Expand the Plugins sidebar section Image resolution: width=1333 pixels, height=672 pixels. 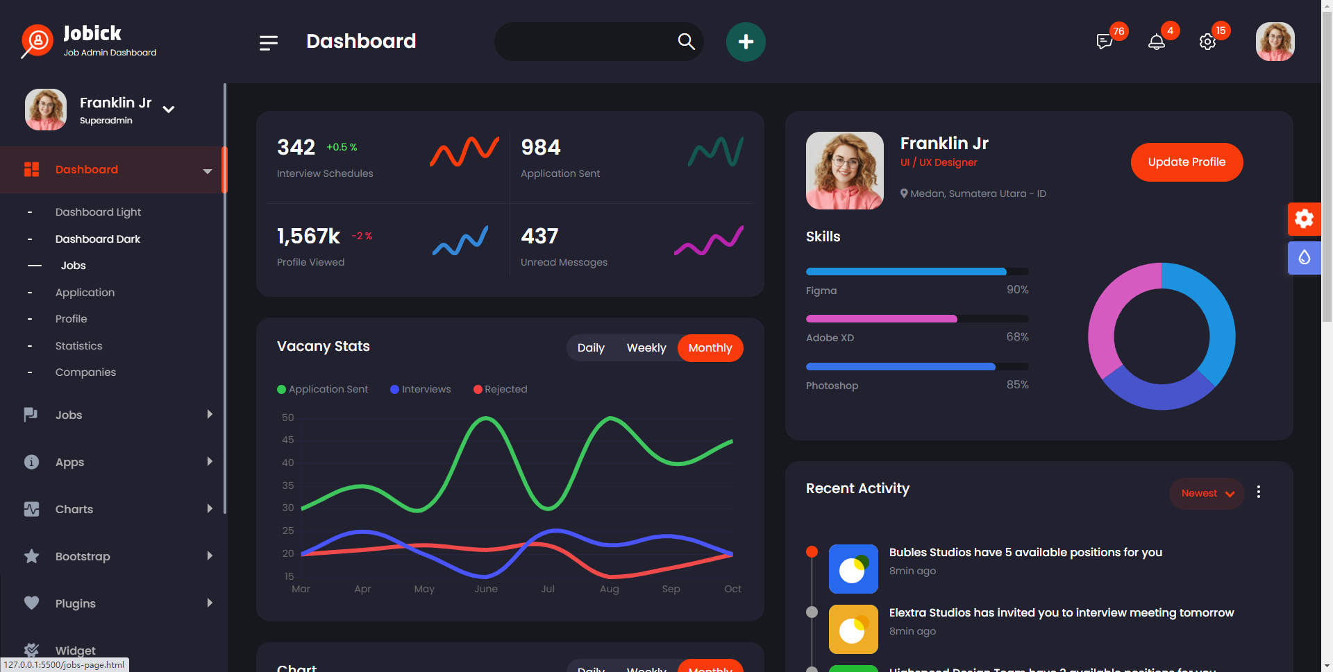[210, 603]
